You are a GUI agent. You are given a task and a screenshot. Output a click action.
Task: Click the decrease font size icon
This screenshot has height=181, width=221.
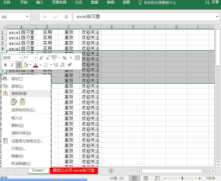[48, 58]
